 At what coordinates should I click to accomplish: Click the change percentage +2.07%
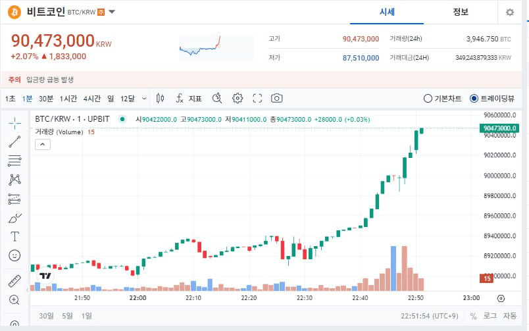[24, 57]
